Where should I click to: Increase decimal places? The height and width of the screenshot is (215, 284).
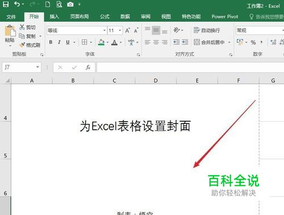pyautogui.click(x=273, y=42)
